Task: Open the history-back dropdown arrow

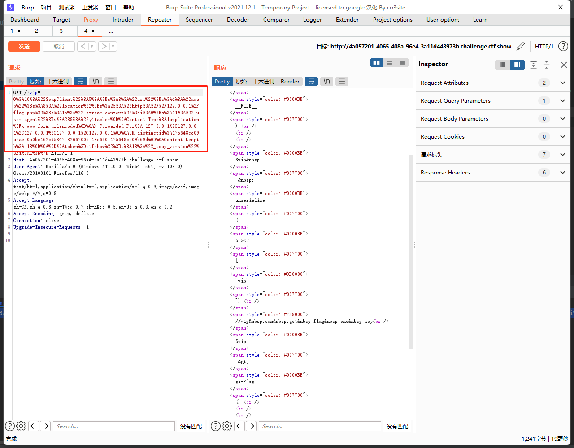Action: point(92,46)
